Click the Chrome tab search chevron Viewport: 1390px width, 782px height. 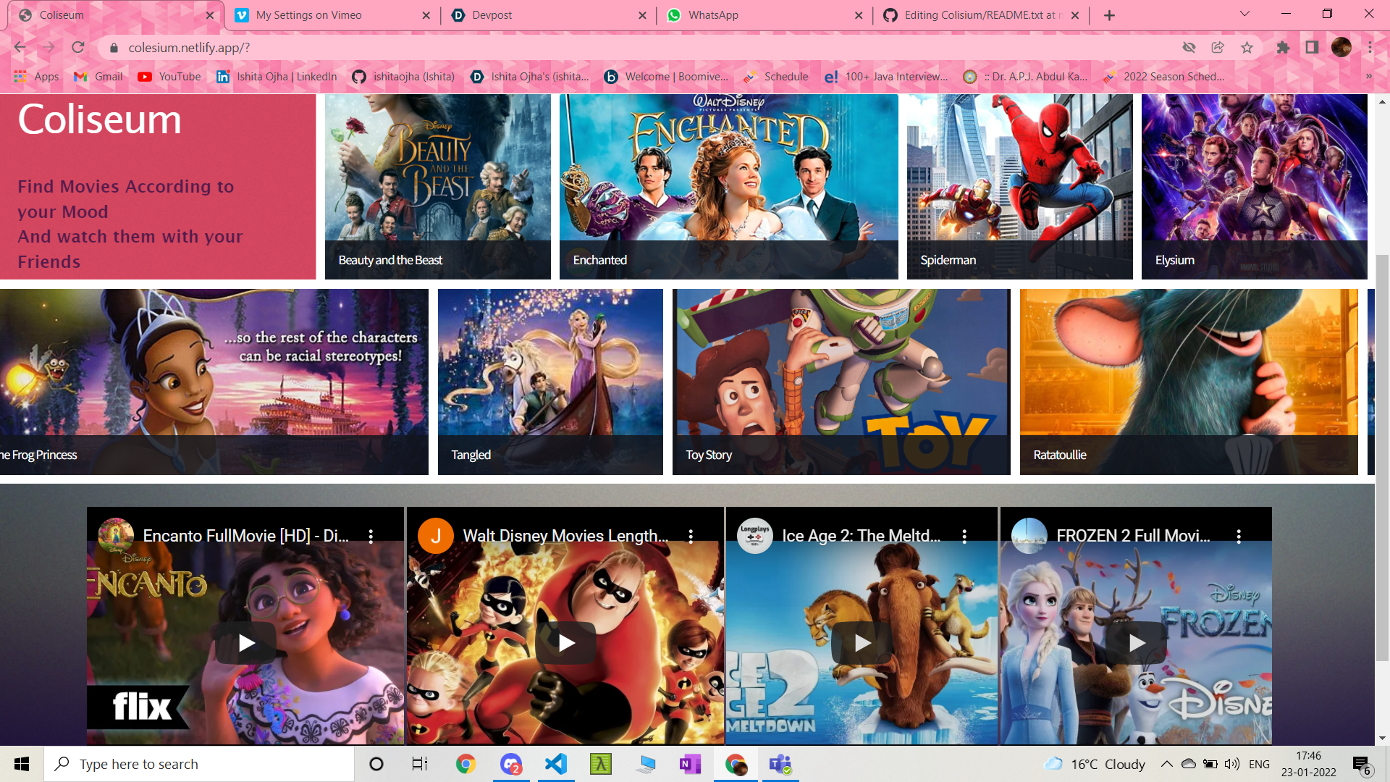[x=1244, y=14]
